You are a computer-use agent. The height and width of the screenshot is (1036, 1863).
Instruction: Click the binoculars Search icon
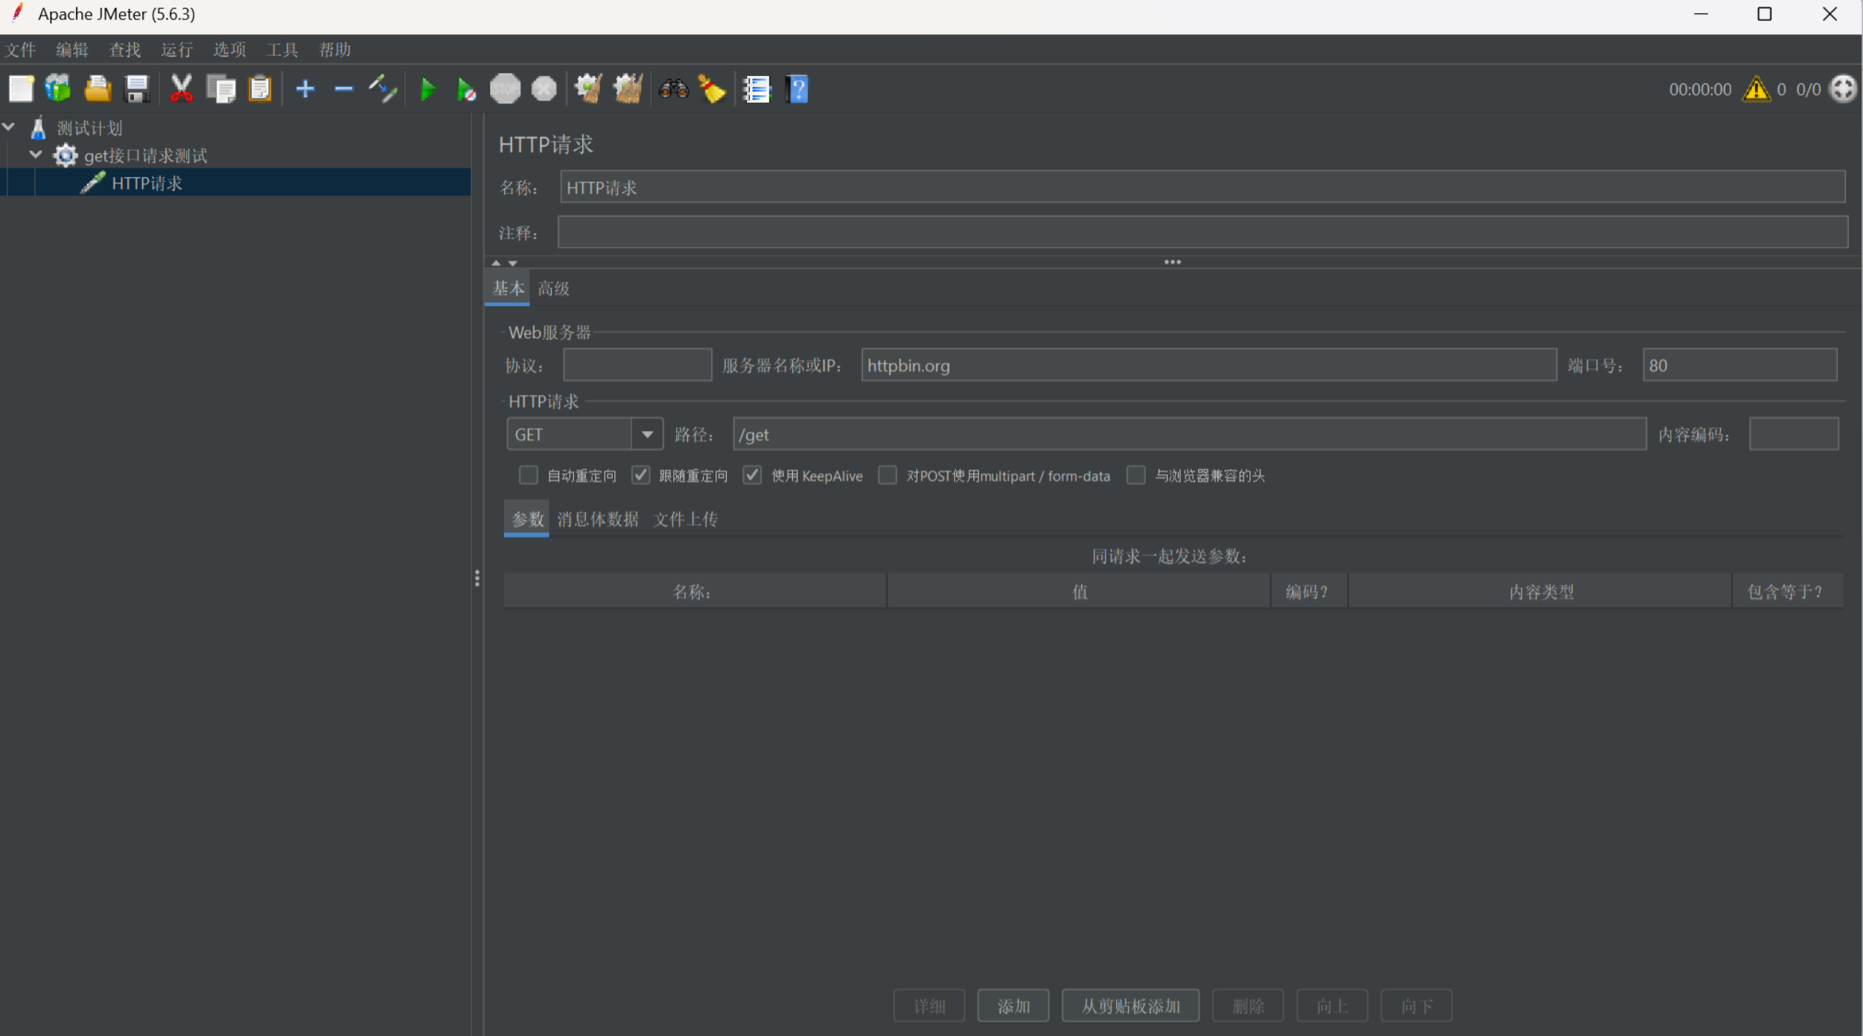click(673, 89)
